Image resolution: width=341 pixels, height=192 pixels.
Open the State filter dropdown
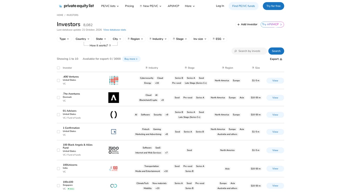coord(101,39)
